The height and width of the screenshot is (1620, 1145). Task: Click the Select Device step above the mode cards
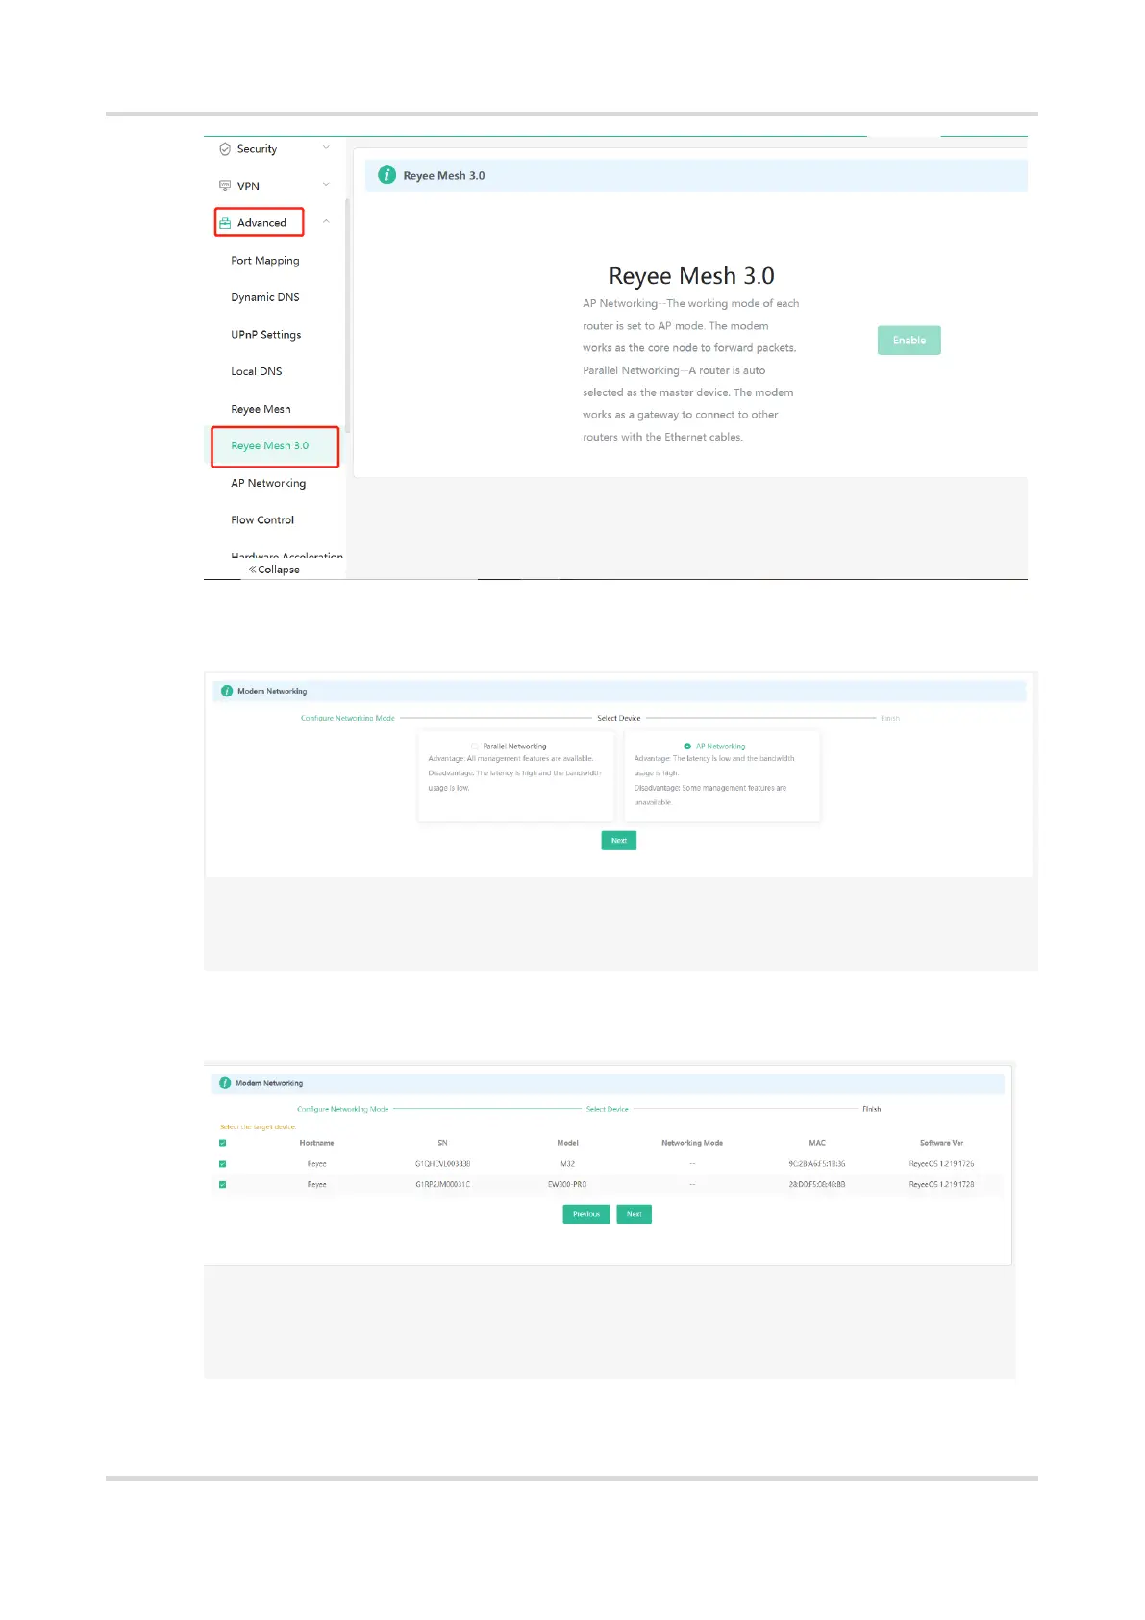click(x=619, y=719)
